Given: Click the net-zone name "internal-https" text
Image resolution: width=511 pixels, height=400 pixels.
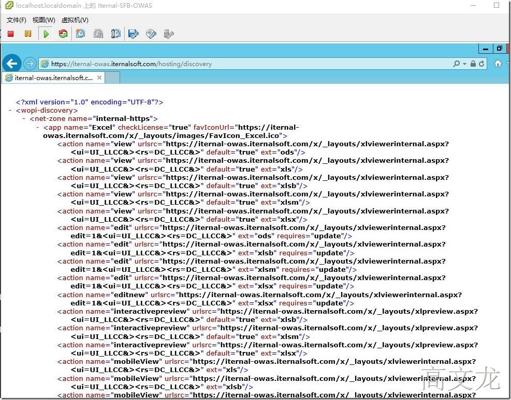Looking at the screenshot, I should pos(94,119).
